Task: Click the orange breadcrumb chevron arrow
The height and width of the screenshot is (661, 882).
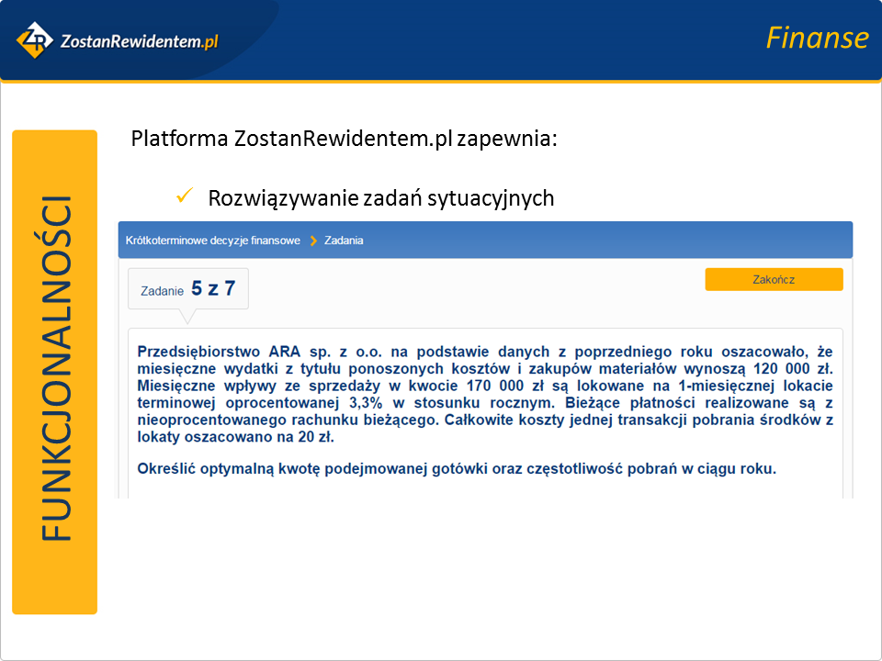Action: tap(313, 241)
